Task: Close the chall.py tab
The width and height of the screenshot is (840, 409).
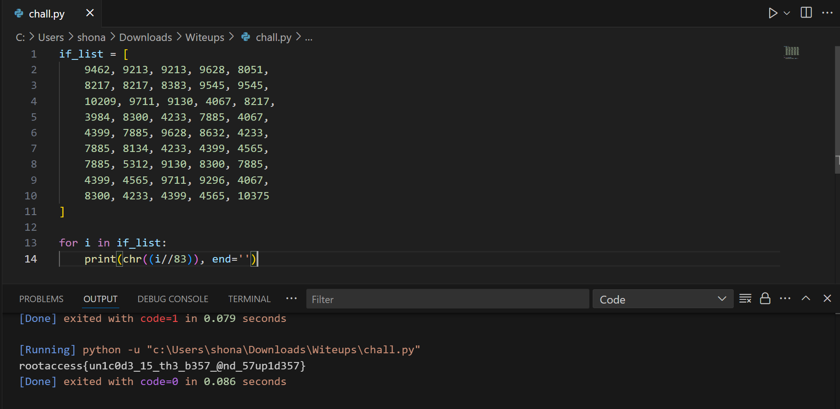Action: coord(90,13)
